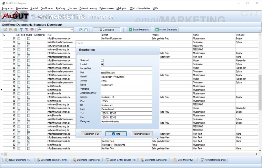262x168 pixels.
Task: Toggle the Selected checkbox for record 21
Action: (x=19, y=38)
